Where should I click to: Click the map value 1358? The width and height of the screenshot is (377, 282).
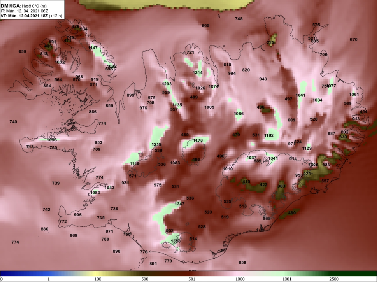click(x=176, y=241)
